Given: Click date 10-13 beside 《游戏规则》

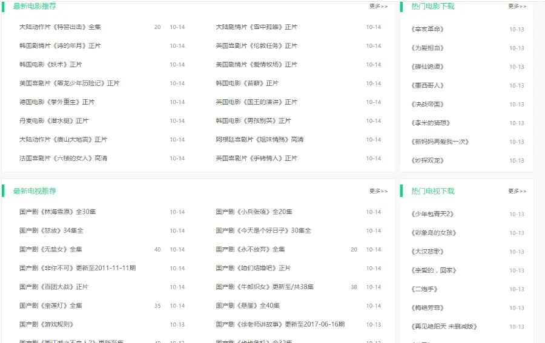Looking at the screenshot, I should coord(177,324).
